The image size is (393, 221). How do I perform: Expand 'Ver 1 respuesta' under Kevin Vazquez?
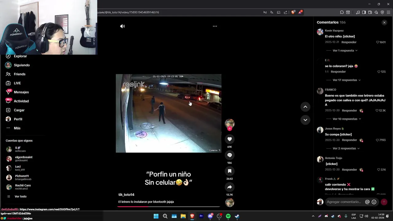point(345,50)
